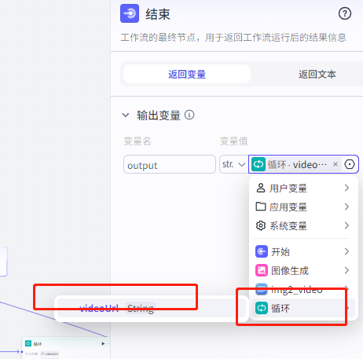Click the 结束 end node icon
Image resolution: width=363 pixels, height=359 pixels.
(130, 13)
